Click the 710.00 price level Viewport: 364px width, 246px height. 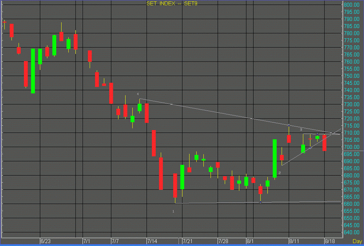pos(352,133)
